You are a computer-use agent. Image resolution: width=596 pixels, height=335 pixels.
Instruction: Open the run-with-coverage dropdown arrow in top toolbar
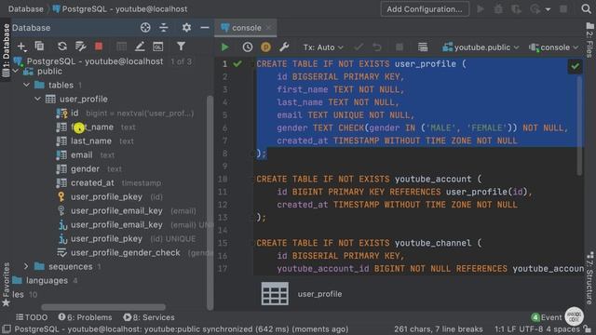coord(548,9)
